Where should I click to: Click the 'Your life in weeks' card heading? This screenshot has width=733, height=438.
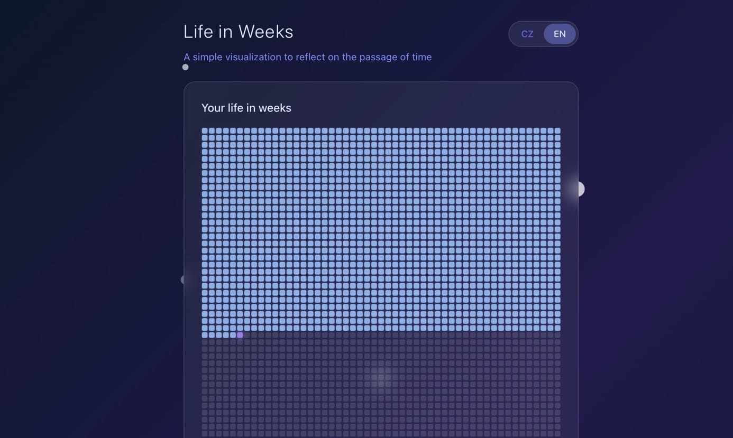pos(246,108)
